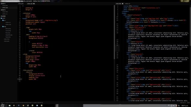Open index.html under GROUP 2 in sidebar
Viewport: 191px width, 107px height.
(x=5, y=12)
